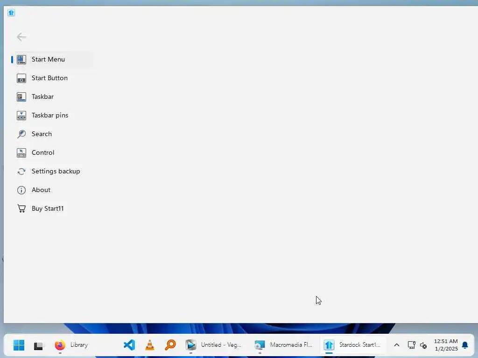This screenshot has width=478, height=358.
Task: Click Stardock Start11 taskbar button
Action: (x=353, y=345)
